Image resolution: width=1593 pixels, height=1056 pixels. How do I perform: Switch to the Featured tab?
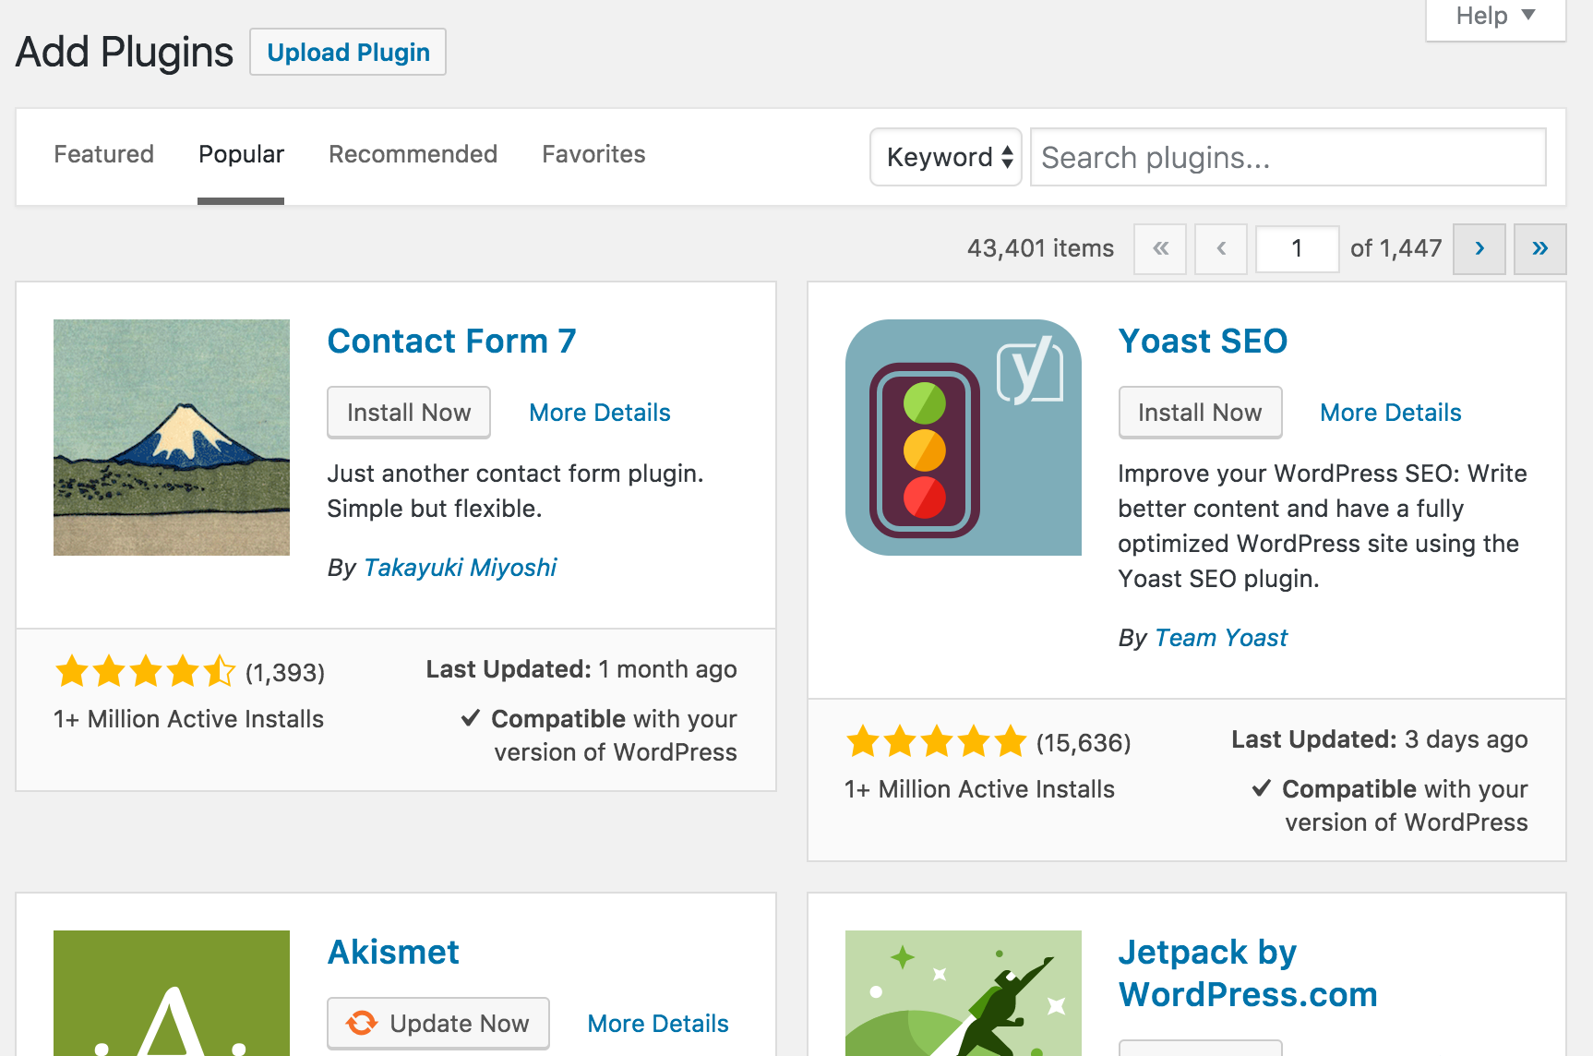103,154
